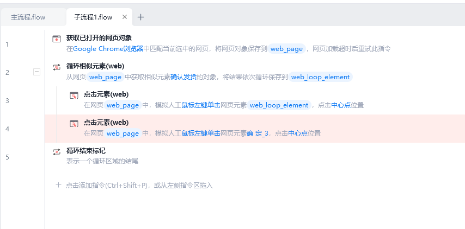Select line number 5 in gutter

tap(8, 157)
